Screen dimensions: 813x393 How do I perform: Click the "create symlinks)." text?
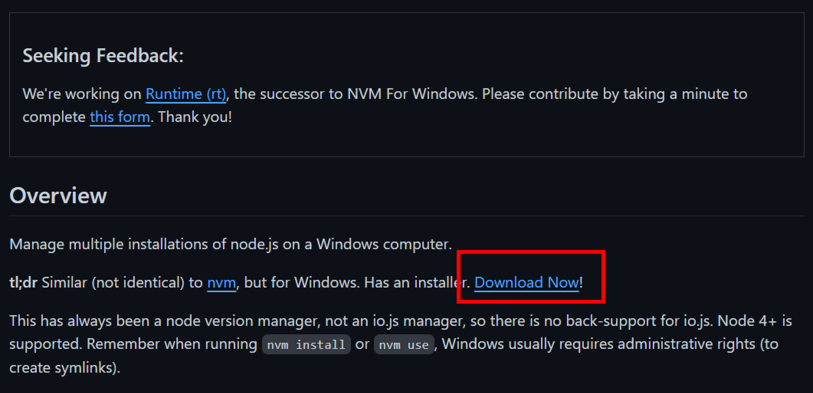[x=65, y=368]
